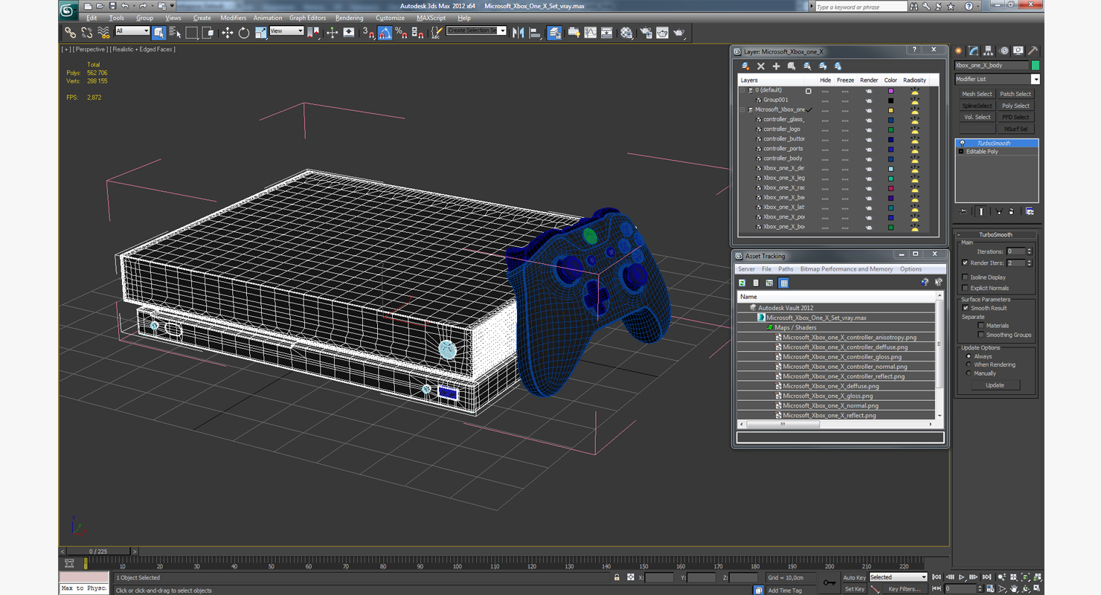Expand the Editable Poly stack entry
This screenshot has width=1101, height=595.
pos(961,152)
